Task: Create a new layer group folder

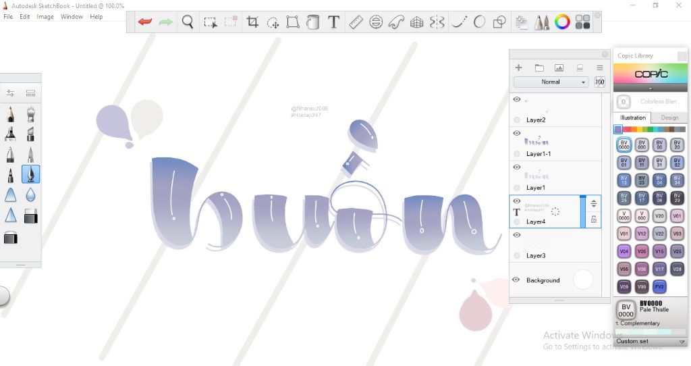Action: [x=539, y=68]
